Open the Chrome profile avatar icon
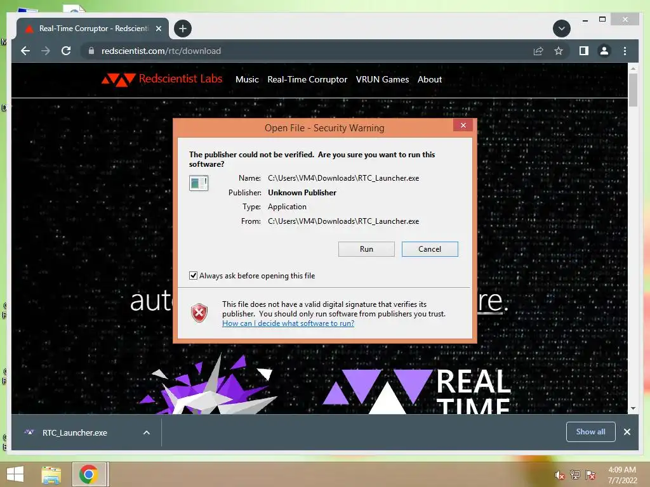Viewport: 650px width, 487px height. 604,51
